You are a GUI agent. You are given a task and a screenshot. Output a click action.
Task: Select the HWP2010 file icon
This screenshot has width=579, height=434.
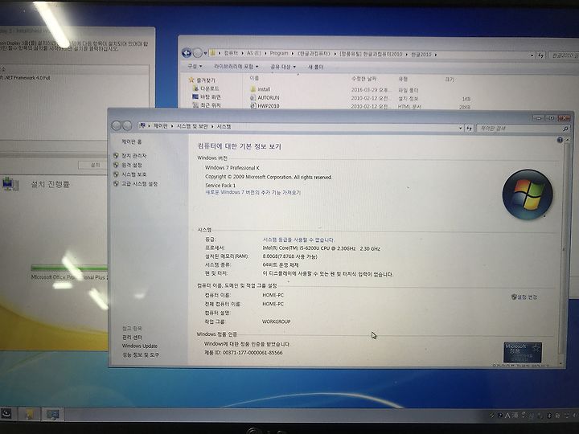(253, 105)
